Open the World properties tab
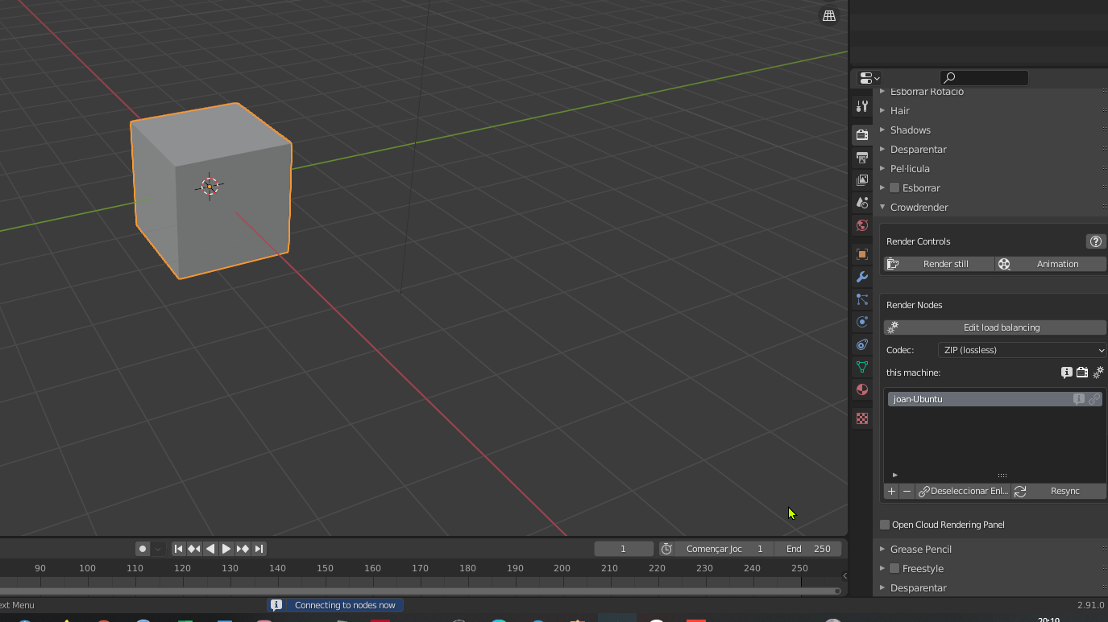Screen dimensions: 1108x622 (862, 225)
